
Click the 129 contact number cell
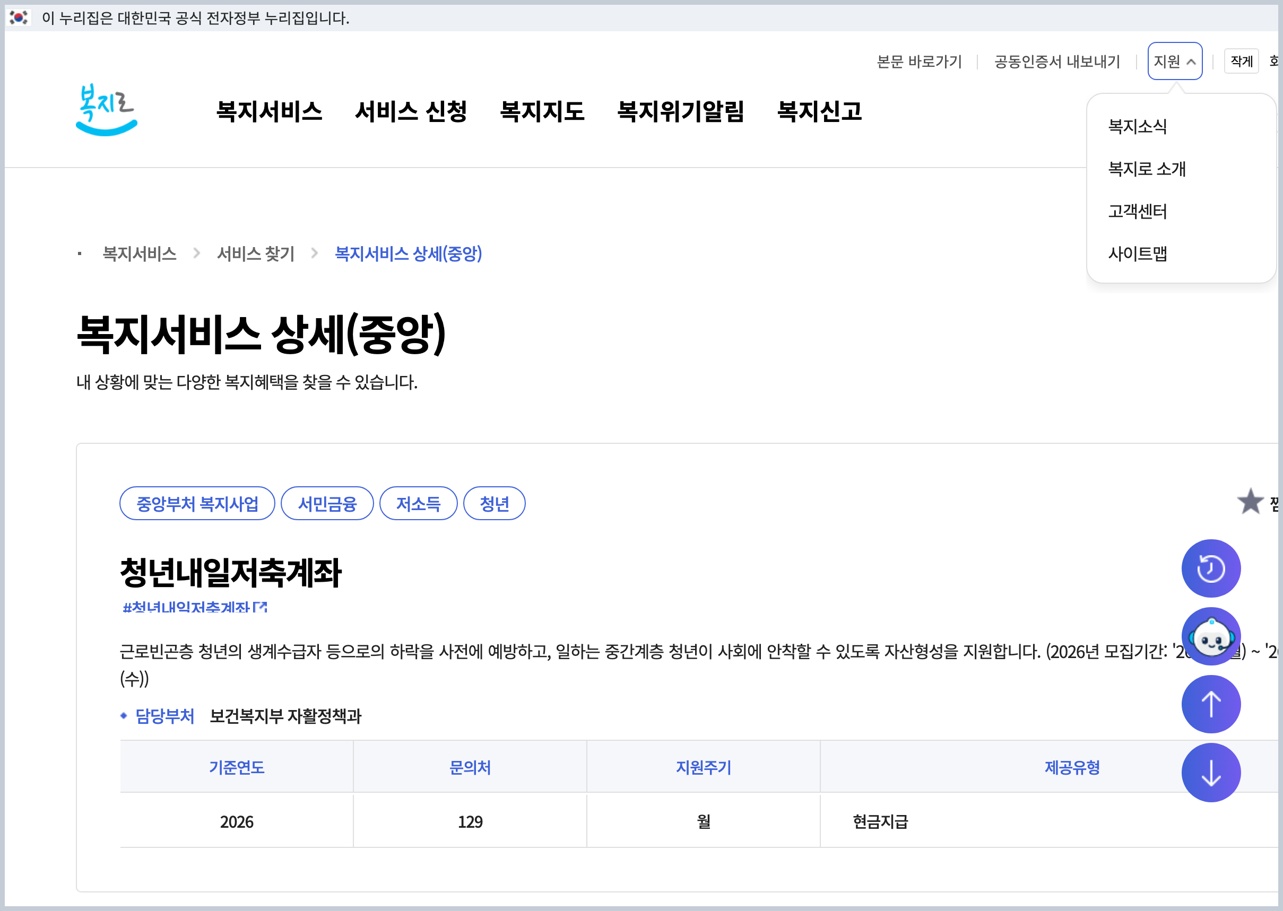[470, 822]
